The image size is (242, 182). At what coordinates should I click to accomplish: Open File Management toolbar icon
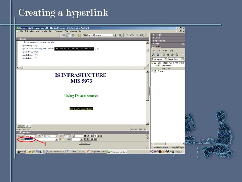115,35
